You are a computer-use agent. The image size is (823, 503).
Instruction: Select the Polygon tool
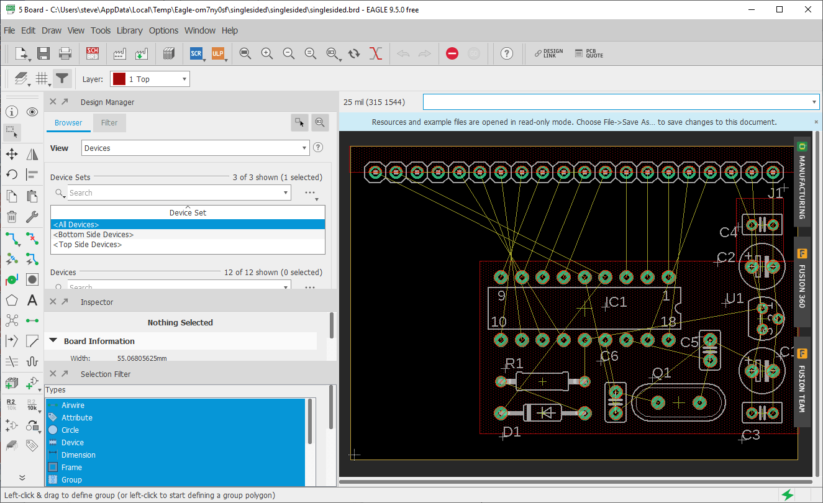(12, 301)
